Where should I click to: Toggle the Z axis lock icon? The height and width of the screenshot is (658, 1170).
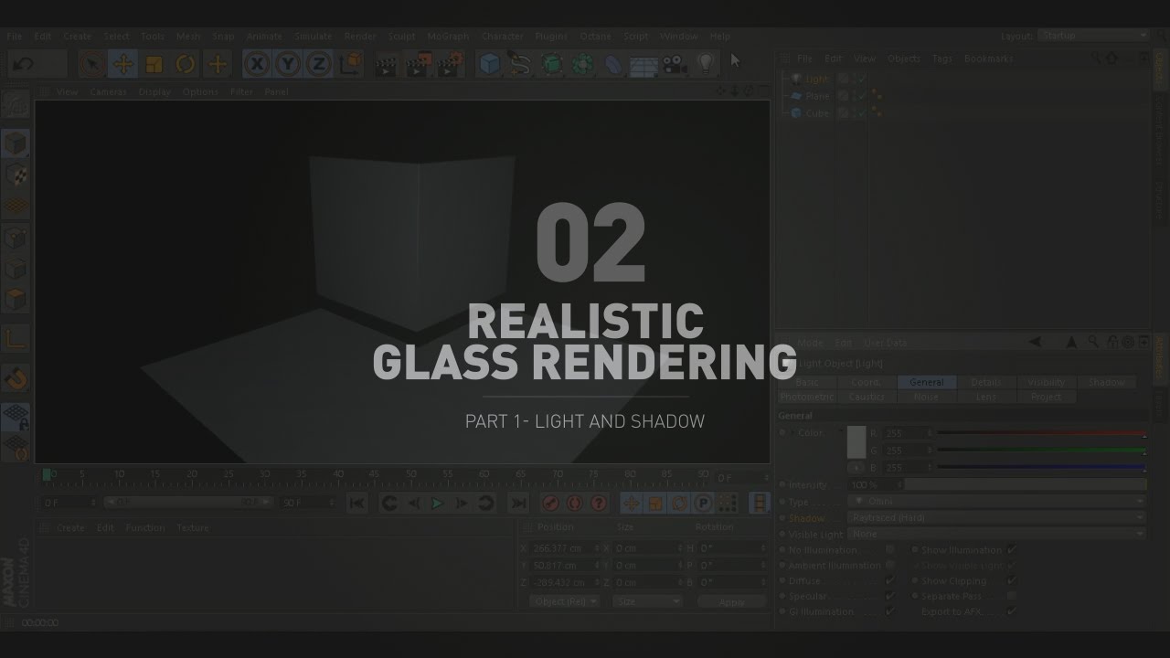pos(318,64)
